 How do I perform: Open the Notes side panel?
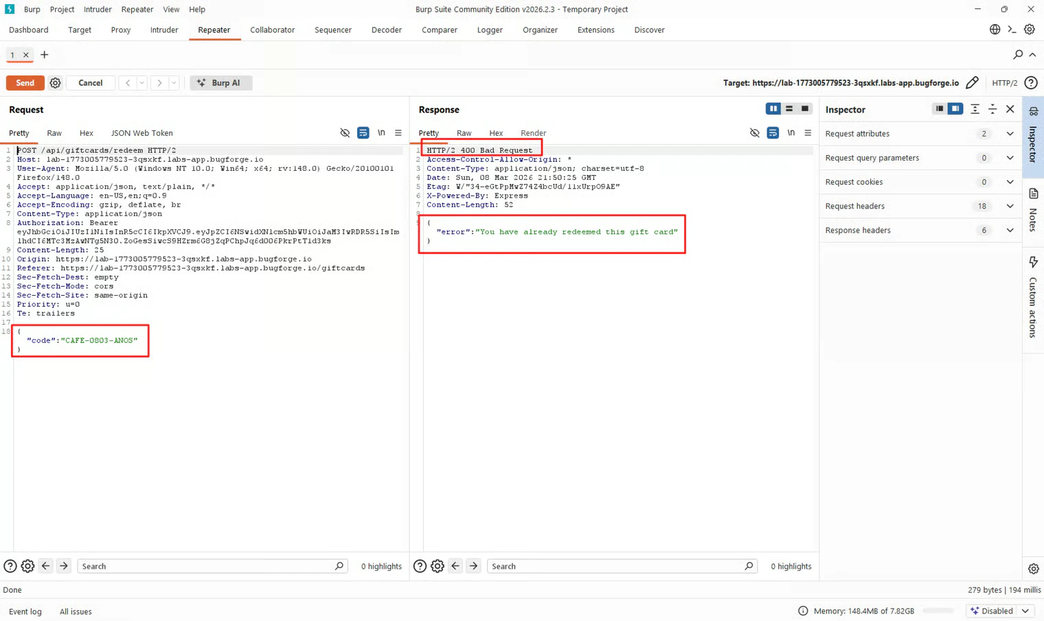1033,210
